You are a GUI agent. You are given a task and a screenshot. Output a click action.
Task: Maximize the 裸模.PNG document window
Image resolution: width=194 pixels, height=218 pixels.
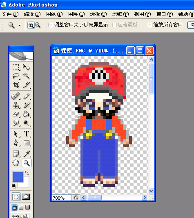click(140, 50)
